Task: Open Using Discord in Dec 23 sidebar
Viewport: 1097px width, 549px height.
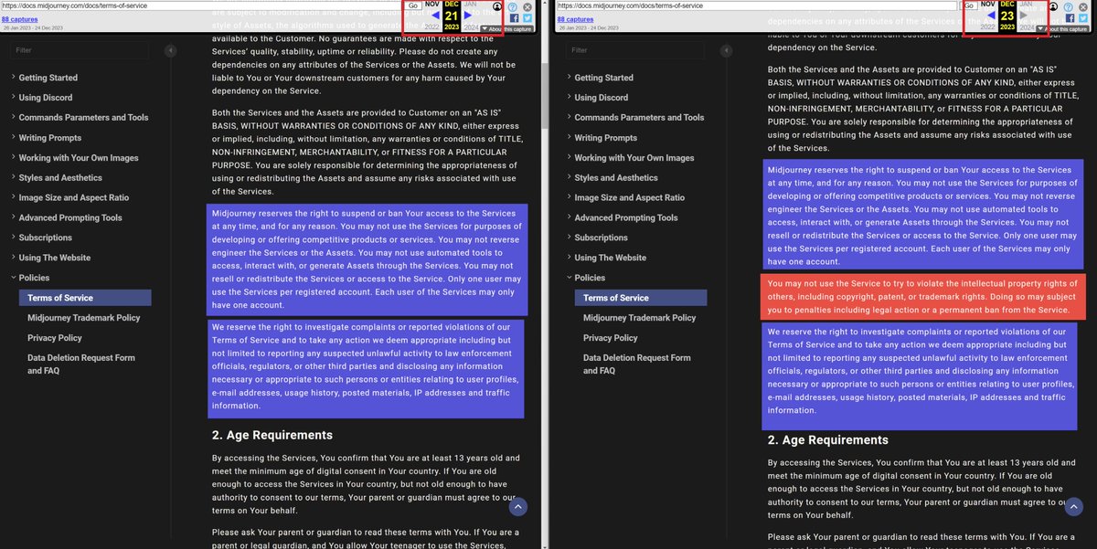Action: point(602,98)
